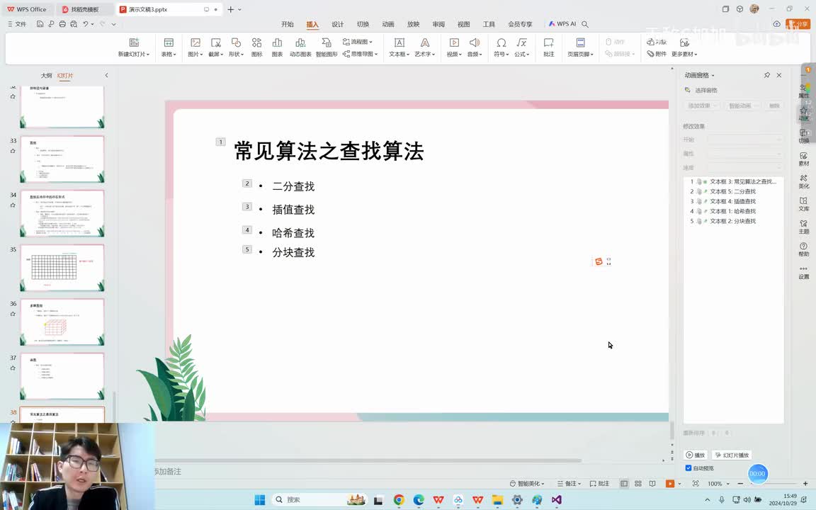The image size is (816, 510).
Task: Open slideshow play options arrow
Action: coord(679,484)
